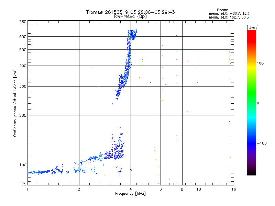Click the y-axis tick label '400'
This screenshot has height=206, width=275.
coord(23,66)
